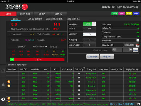Tap the KL column header
This screenshot has width=141, height=106.
(x=56, y=69)
